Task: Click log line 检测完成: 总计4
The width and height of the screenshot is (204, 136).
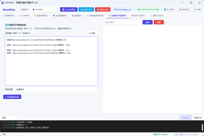Action: (x=25, y=128)
